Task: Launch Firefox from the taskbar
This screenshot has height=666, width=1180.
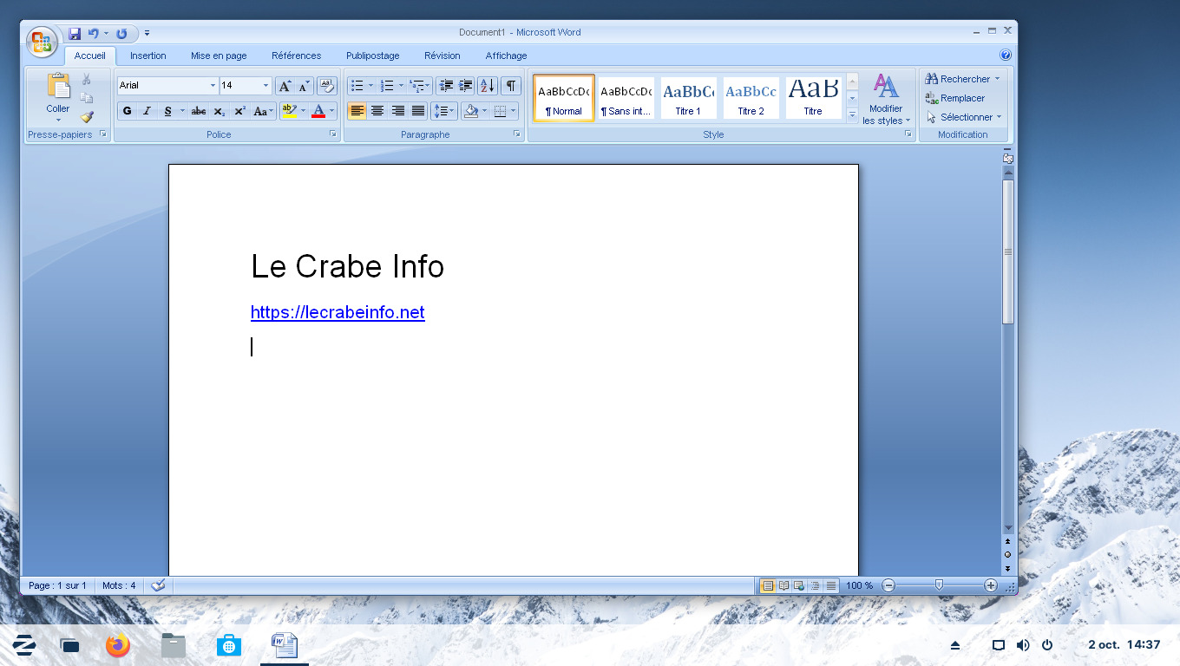Action: pos(117,645)
